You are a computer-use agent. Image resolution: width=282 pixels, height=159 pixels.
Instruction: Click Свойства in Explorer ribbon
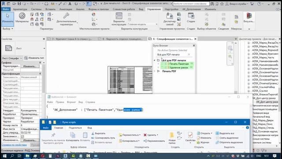190,137
